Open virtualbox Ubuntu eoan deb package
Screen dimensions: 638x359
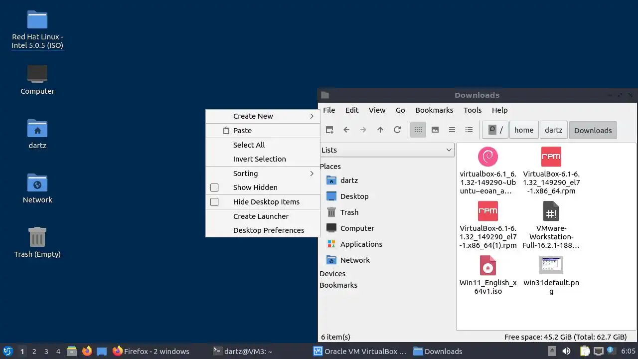pyautogui.click(x=488, y=171)
